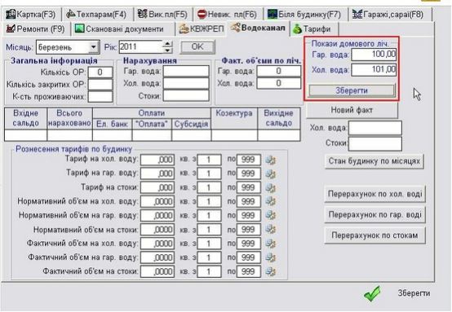Click Факт. об'єми Гар. вода field
Viewport: 452px width, 312px height.
coord(279,71)
